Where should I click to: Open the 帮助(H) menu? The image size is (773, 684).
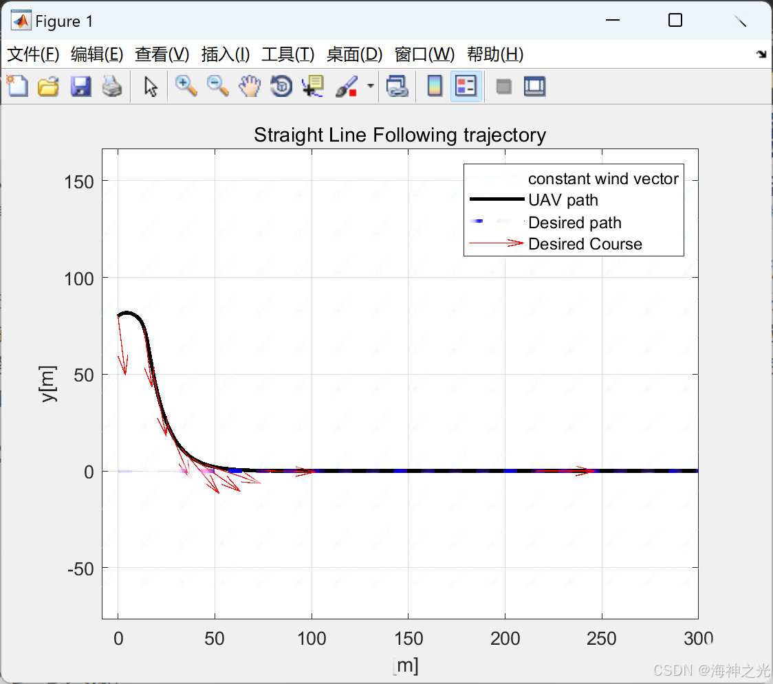pos(495,54)
